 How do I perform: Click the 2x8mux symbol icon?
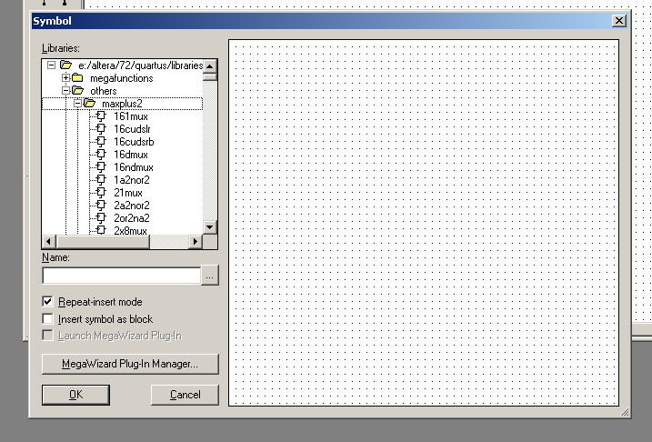(x=101, y=229)
